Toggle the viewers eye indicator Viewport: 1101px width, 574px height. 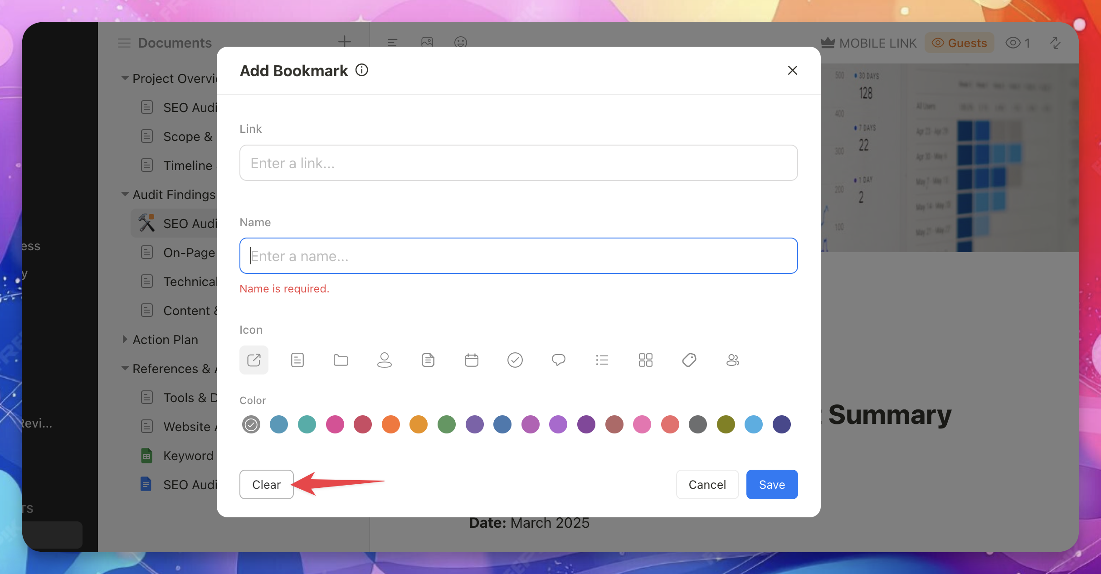(1017, 43)
